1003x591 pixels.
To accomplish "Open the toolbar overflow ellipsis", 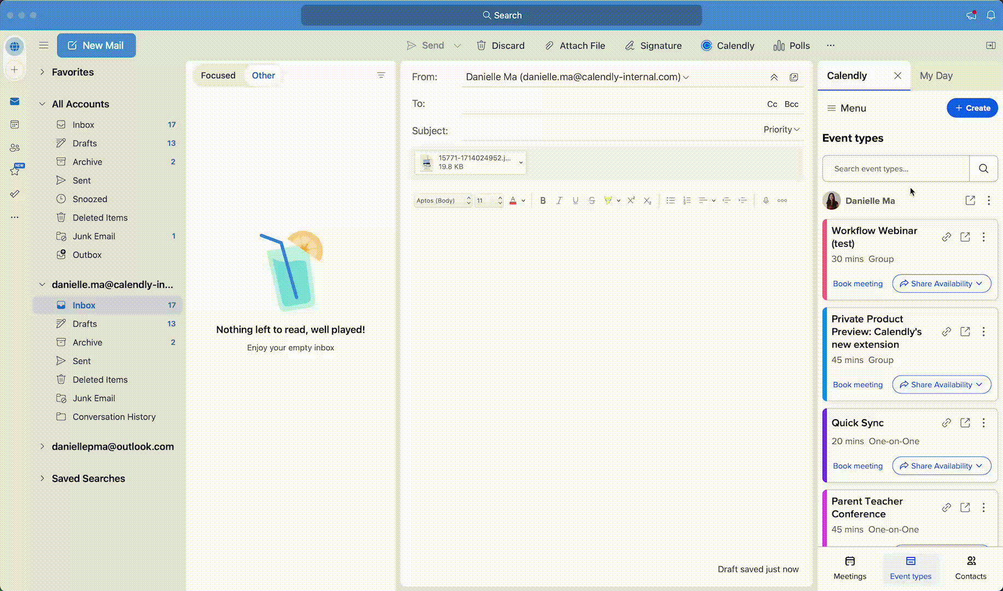I will pos(831,45).
